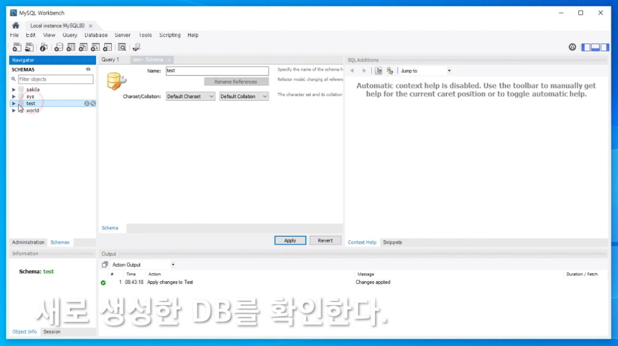Open the View menu
The width and height of the screenshot is (618, 346).
pos(49,35)
